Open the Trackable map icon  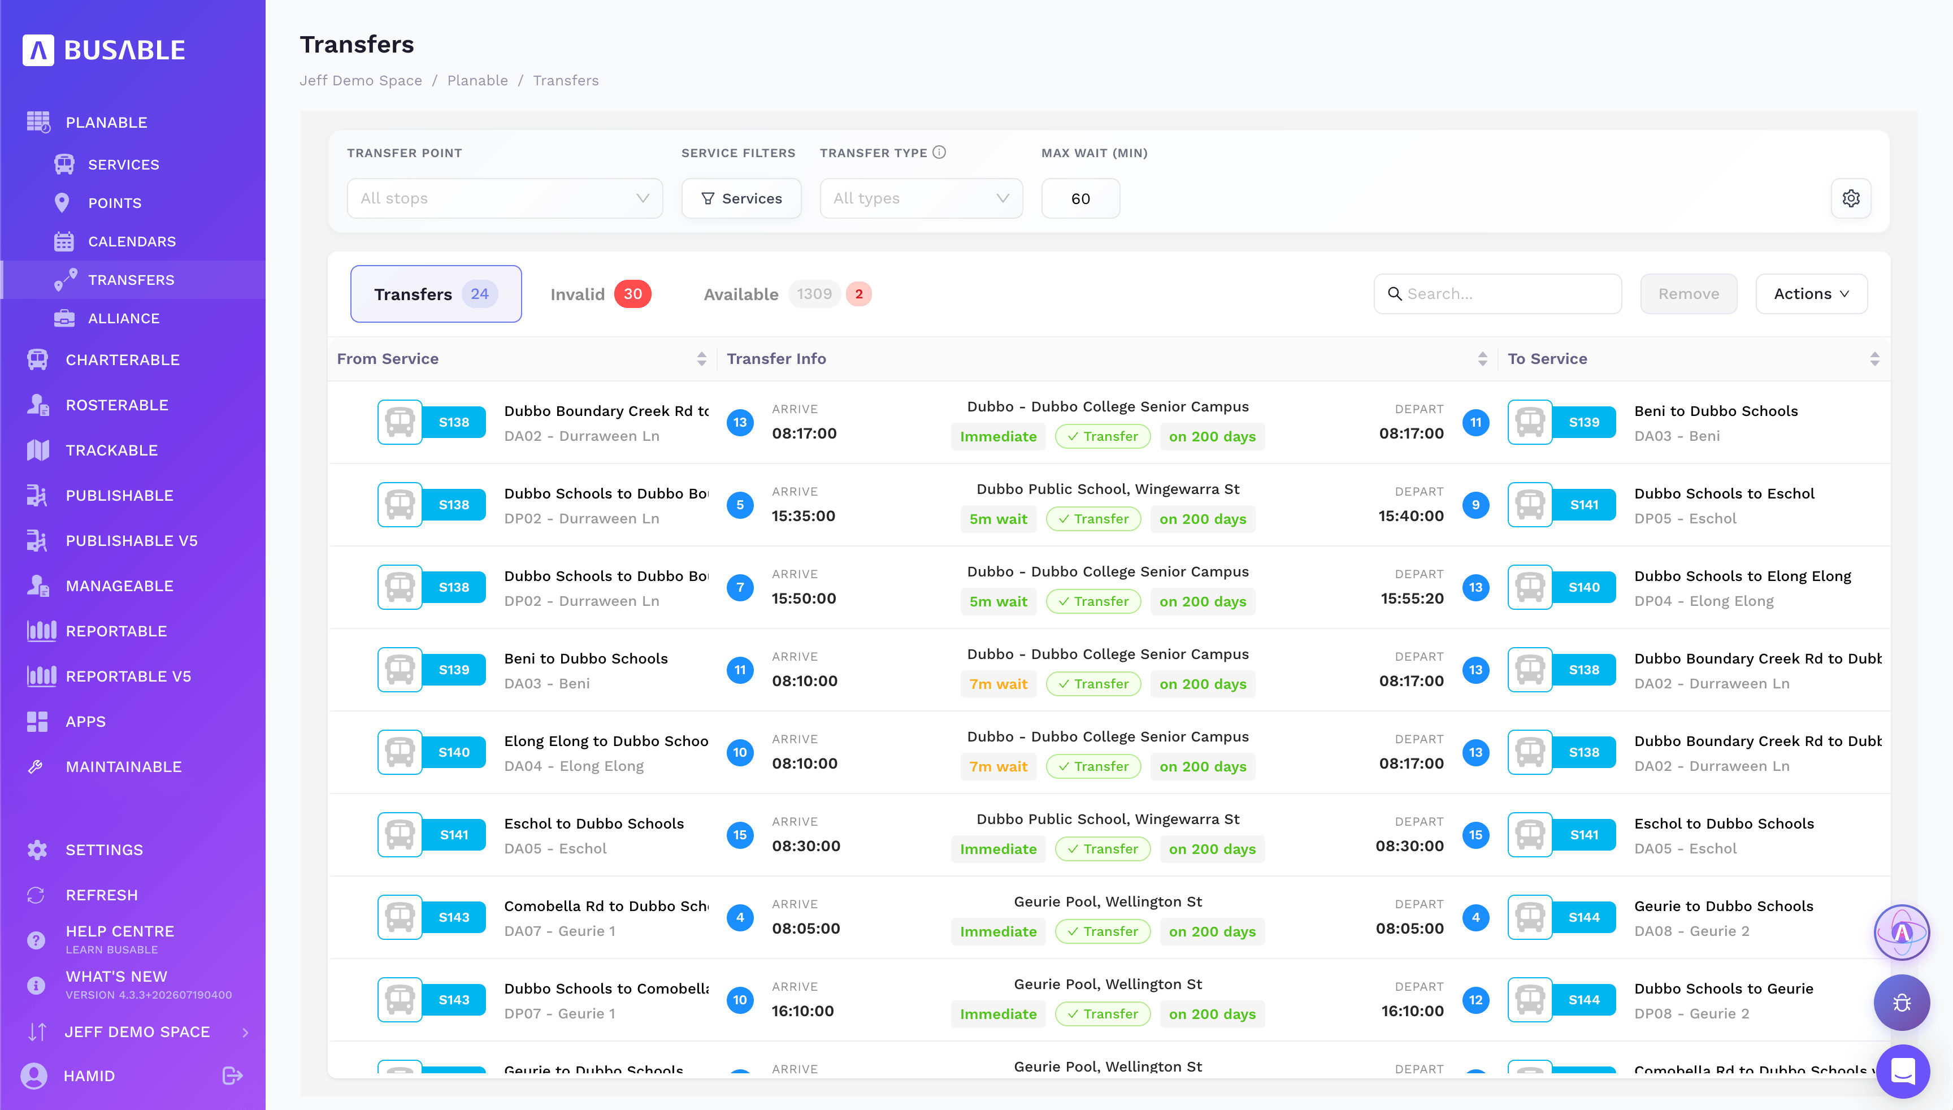pyautogui.click(x=37, y=450)
